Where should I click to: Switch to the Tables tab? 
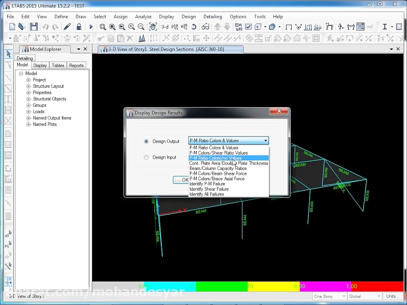[x=58, y=66]
